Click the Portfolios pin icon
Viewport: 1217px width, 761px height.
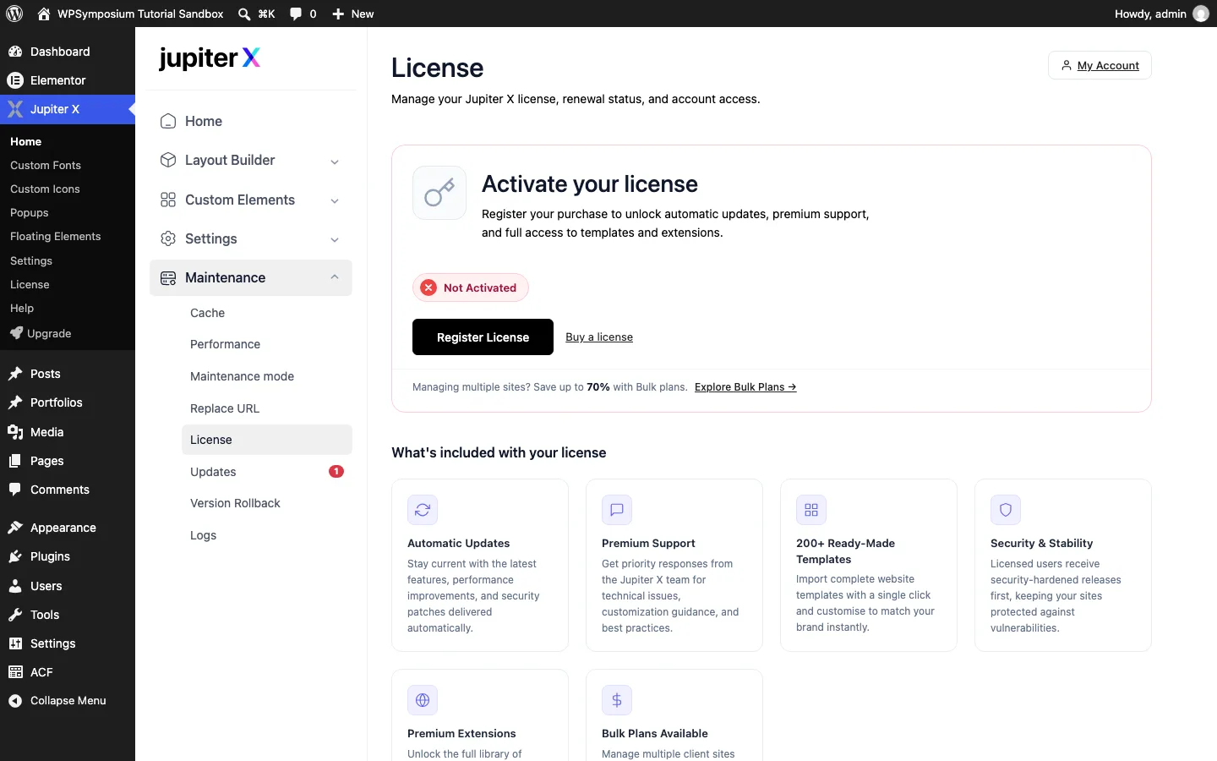tap(15, 402)
